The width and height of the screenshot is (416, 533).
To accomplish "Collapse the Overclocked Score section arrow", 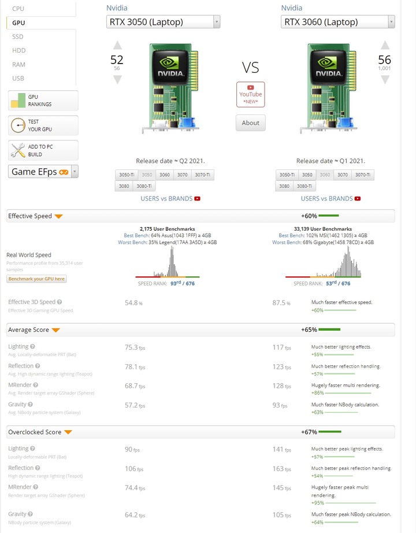I will pyautogui.click(x=68, y=432).
